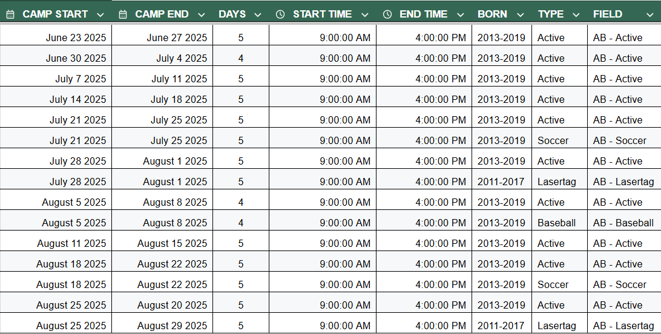Click the calendar icon beside CAMP START
This screenshot has width=661, height=334.
10,15
